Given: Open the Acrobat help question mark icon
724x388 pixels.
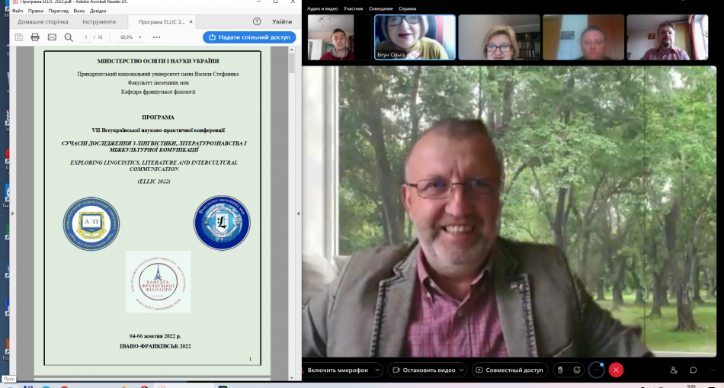Looking at the screenshot, I should click(x=257, y=22).
